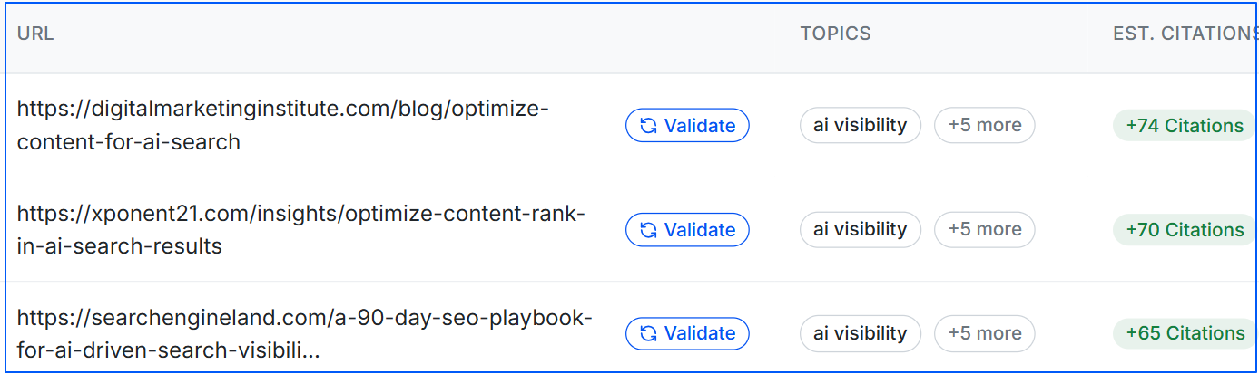Viewport: 1259px width, 374px height.
Task: Click the refresh icon beside digitalmarketinginstitute Validate
Action: tap(648, 126)
